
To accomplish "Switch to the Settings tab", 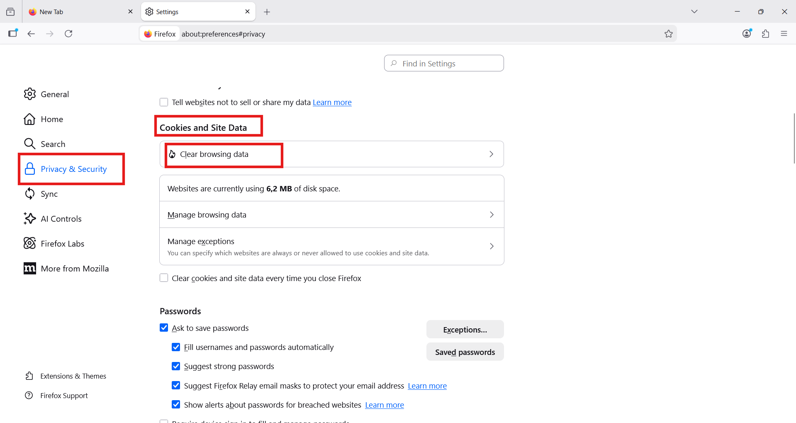I will pyautogui.click(x=198, y=12).
